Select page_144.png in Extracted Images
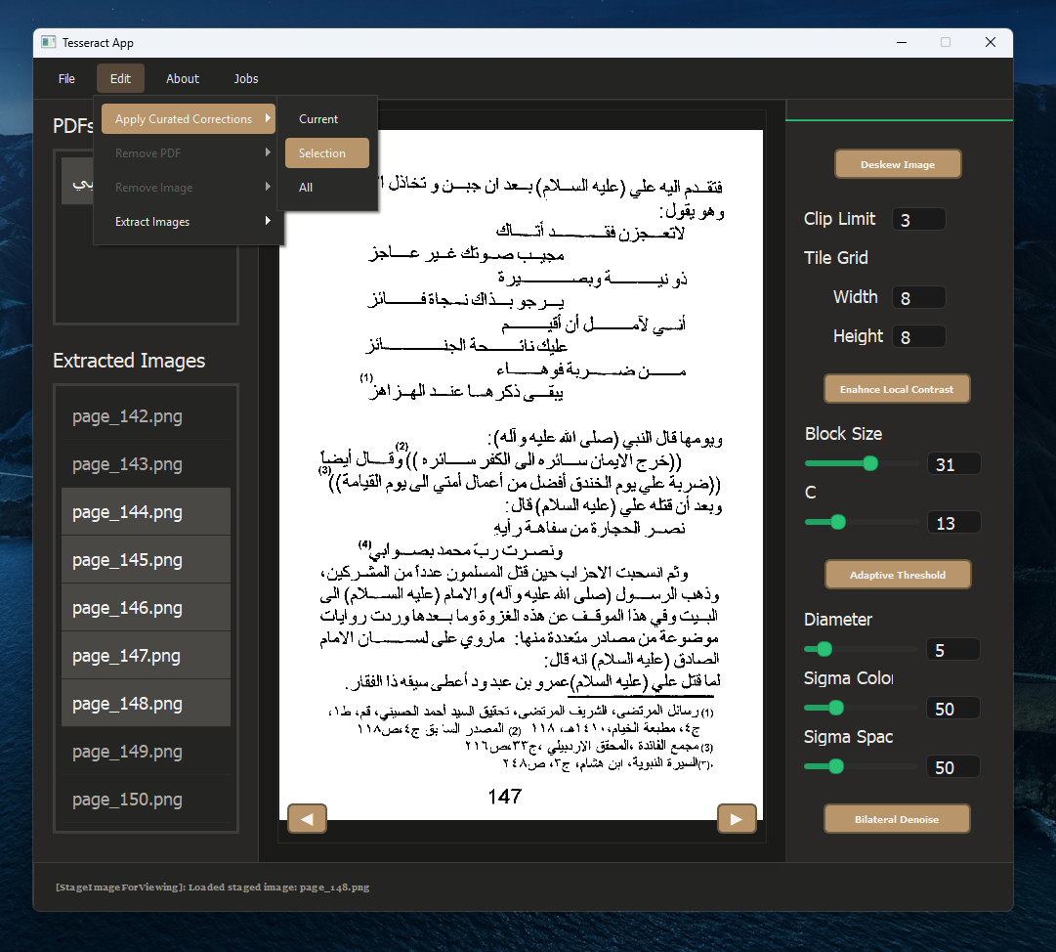The image size is (1056, 952). click(146, 512)
